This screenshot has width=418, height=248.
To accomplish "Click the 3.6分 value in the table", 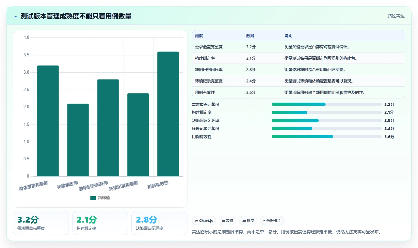I will [251, 93].
